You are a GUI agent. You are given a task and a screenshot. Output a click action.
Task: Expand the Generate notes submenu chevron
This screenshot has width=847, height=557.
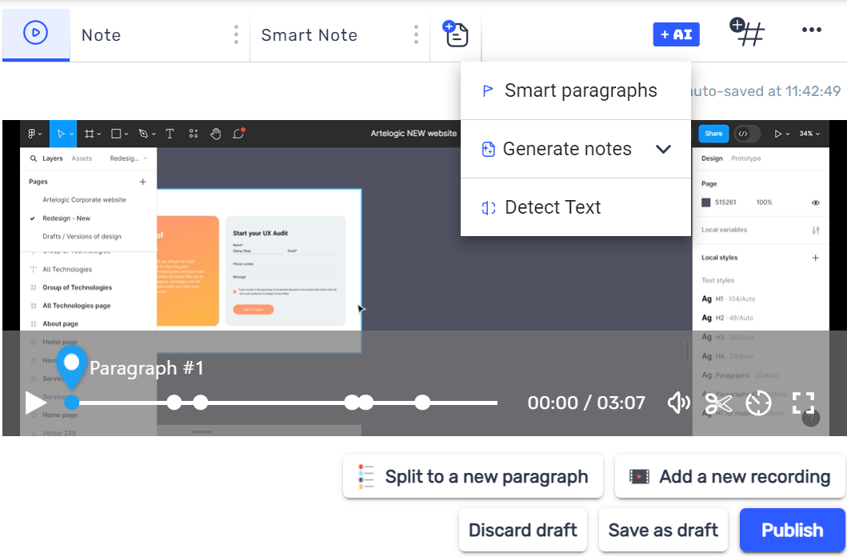[x=663, y=150]
